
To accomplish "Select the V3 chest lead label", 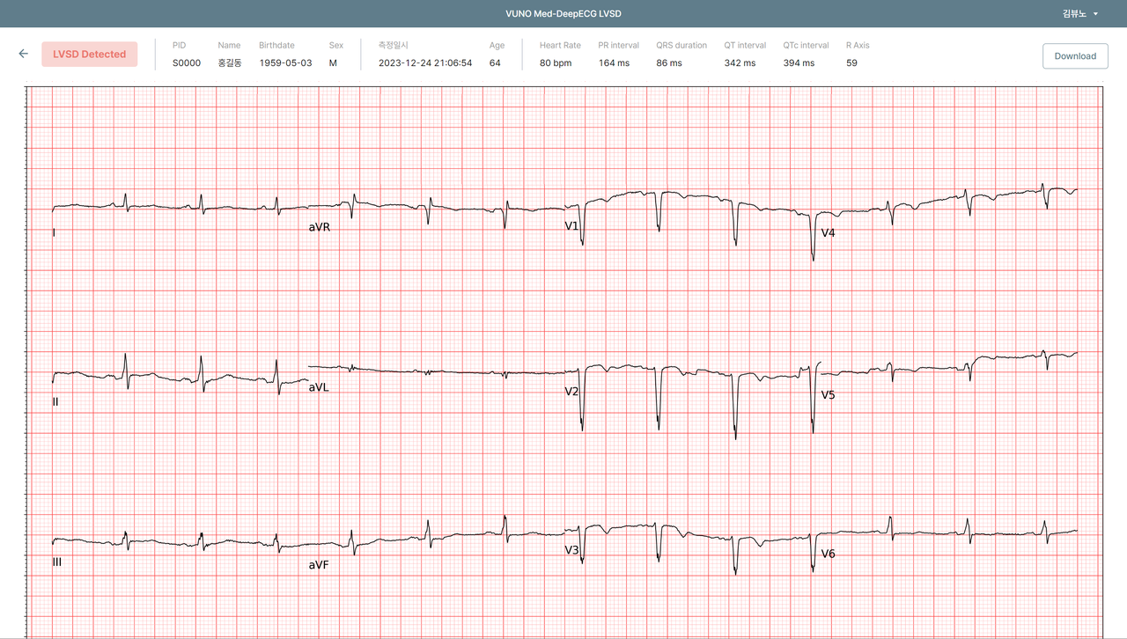I will [573, 548].
